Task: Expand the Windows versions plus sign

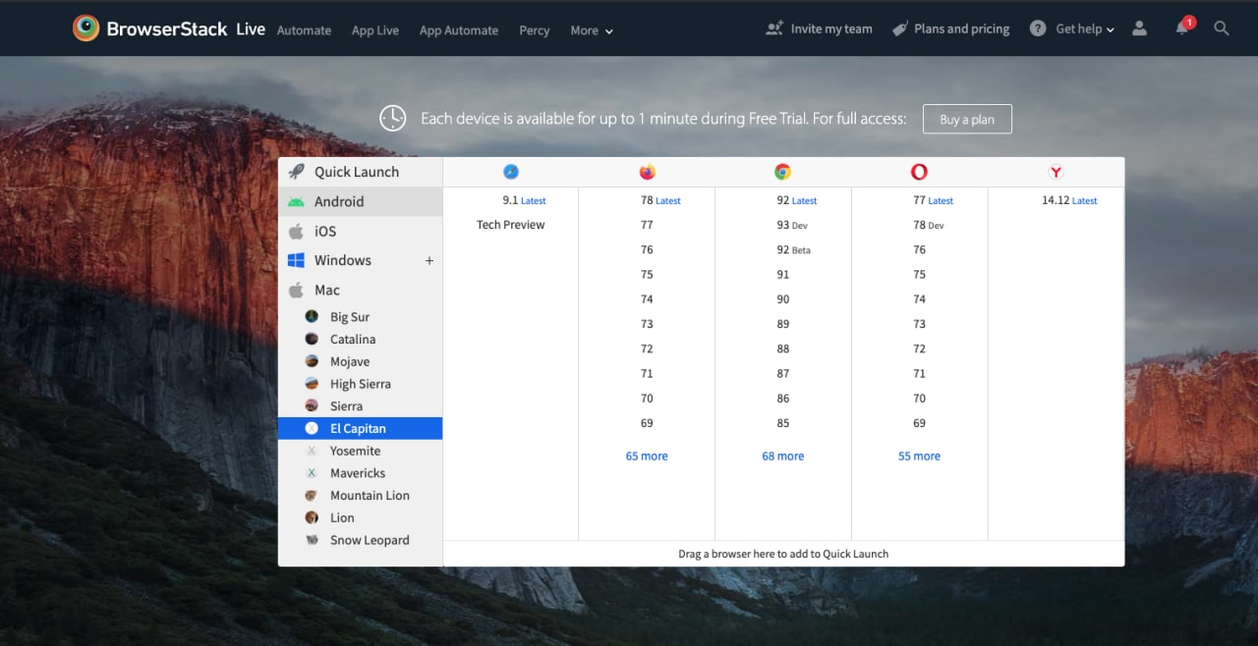Action: pyautogui.click(x=429, y=260)
